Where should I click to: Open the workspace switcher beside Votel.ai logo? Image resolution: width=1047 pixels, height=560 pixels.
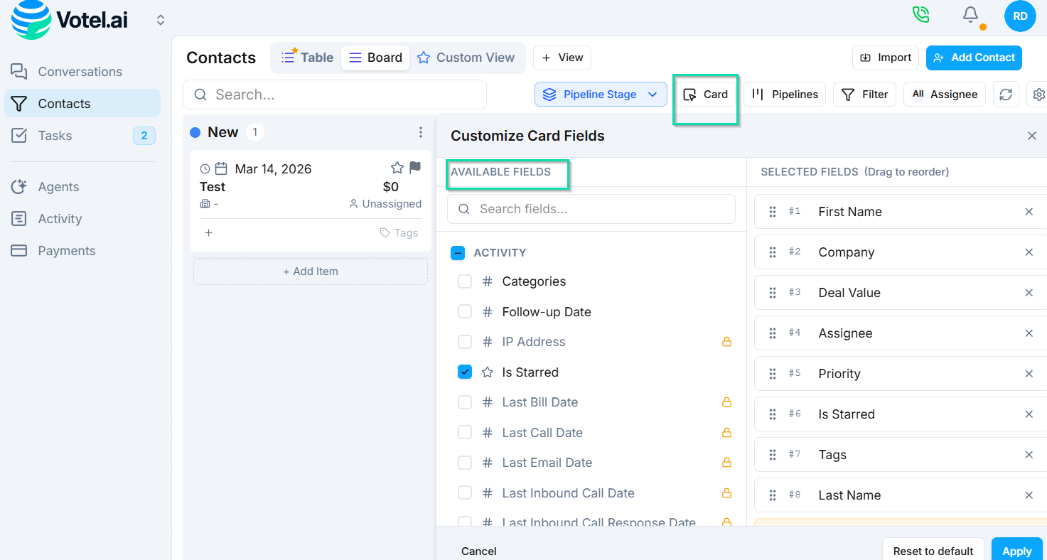[160, 20]
